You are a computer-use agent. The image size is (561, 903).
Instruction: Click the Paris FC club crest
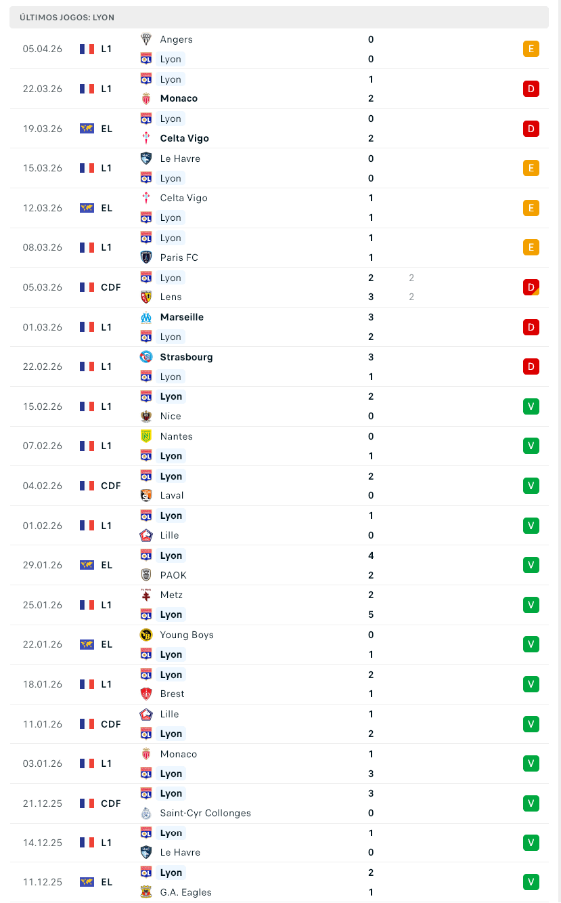tap(145, 257)
